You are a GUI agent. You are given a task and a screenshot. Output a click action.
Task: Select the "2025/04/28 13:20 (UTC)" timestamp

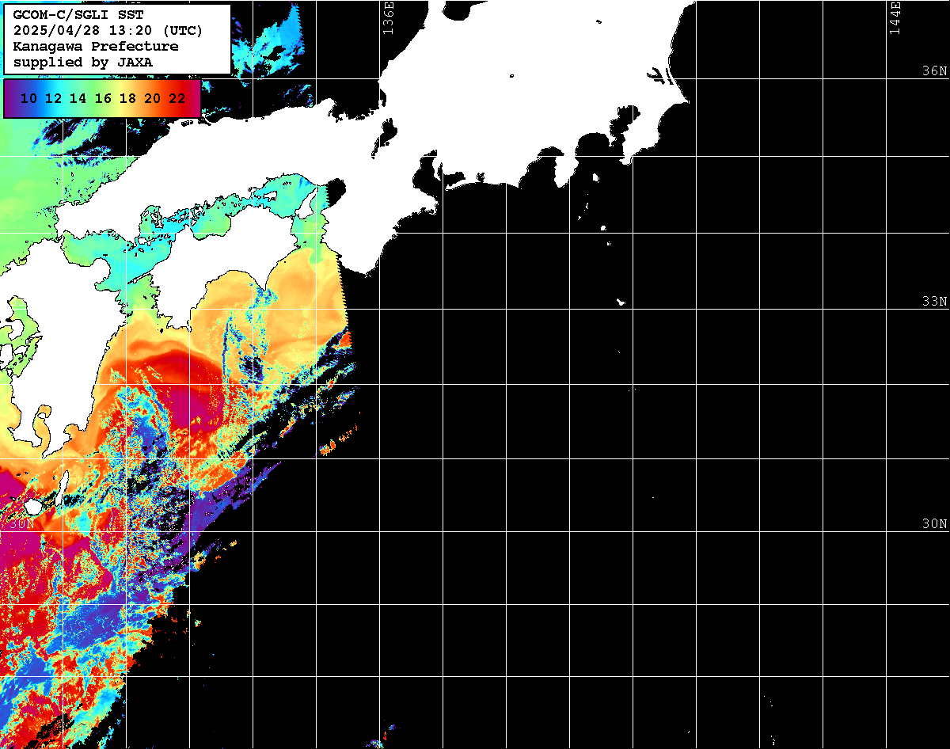(x=108, y=31)
